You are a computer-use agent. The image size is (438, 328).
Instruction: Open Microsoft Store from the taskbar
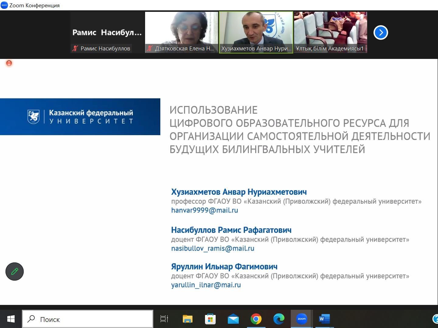pyautogui.click(x=210, y=319)
